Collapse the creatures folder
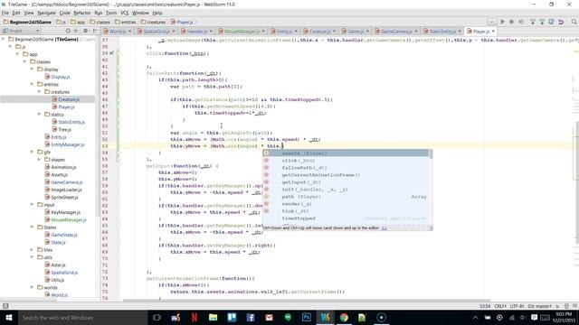579x325 pixels. coord(39,92)
